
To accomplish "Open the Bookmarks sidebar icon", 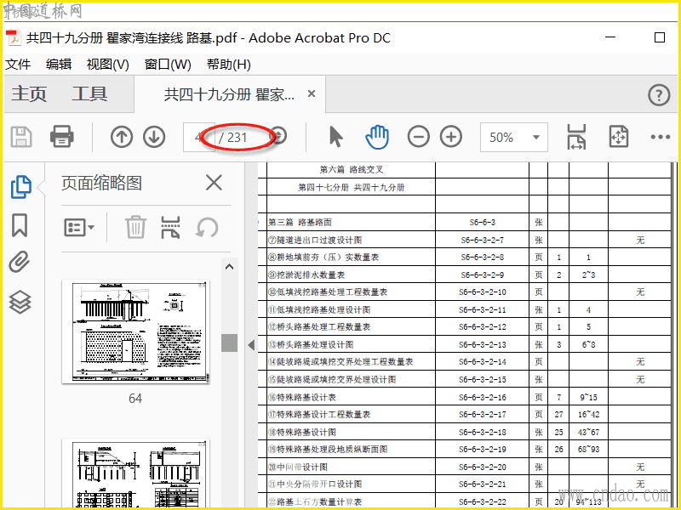I will point(20,225).
